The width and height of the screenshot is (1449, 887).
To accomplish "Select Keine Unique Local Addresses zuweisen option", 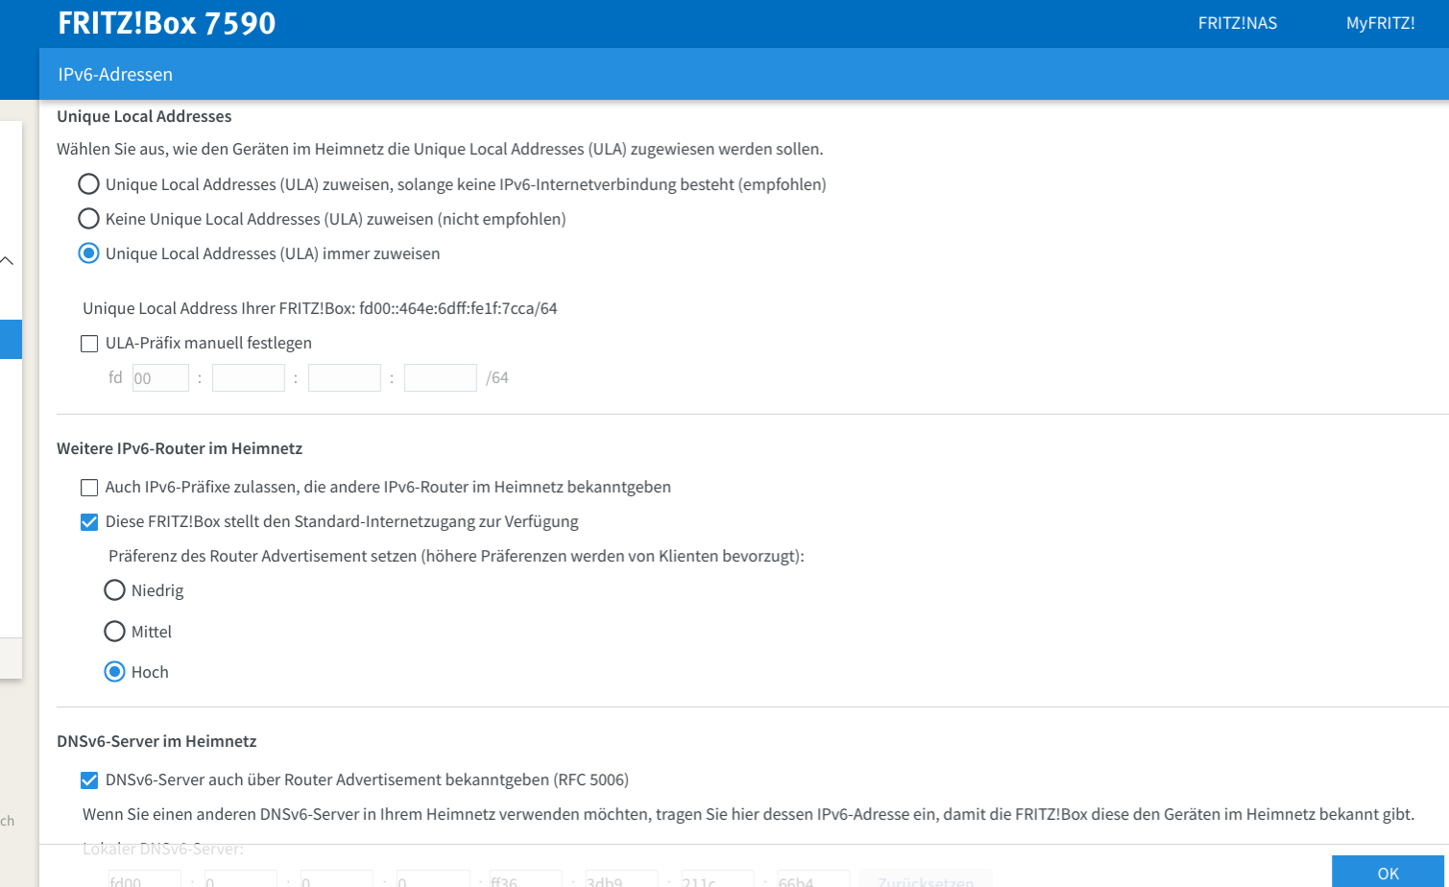I will [88, 219].
